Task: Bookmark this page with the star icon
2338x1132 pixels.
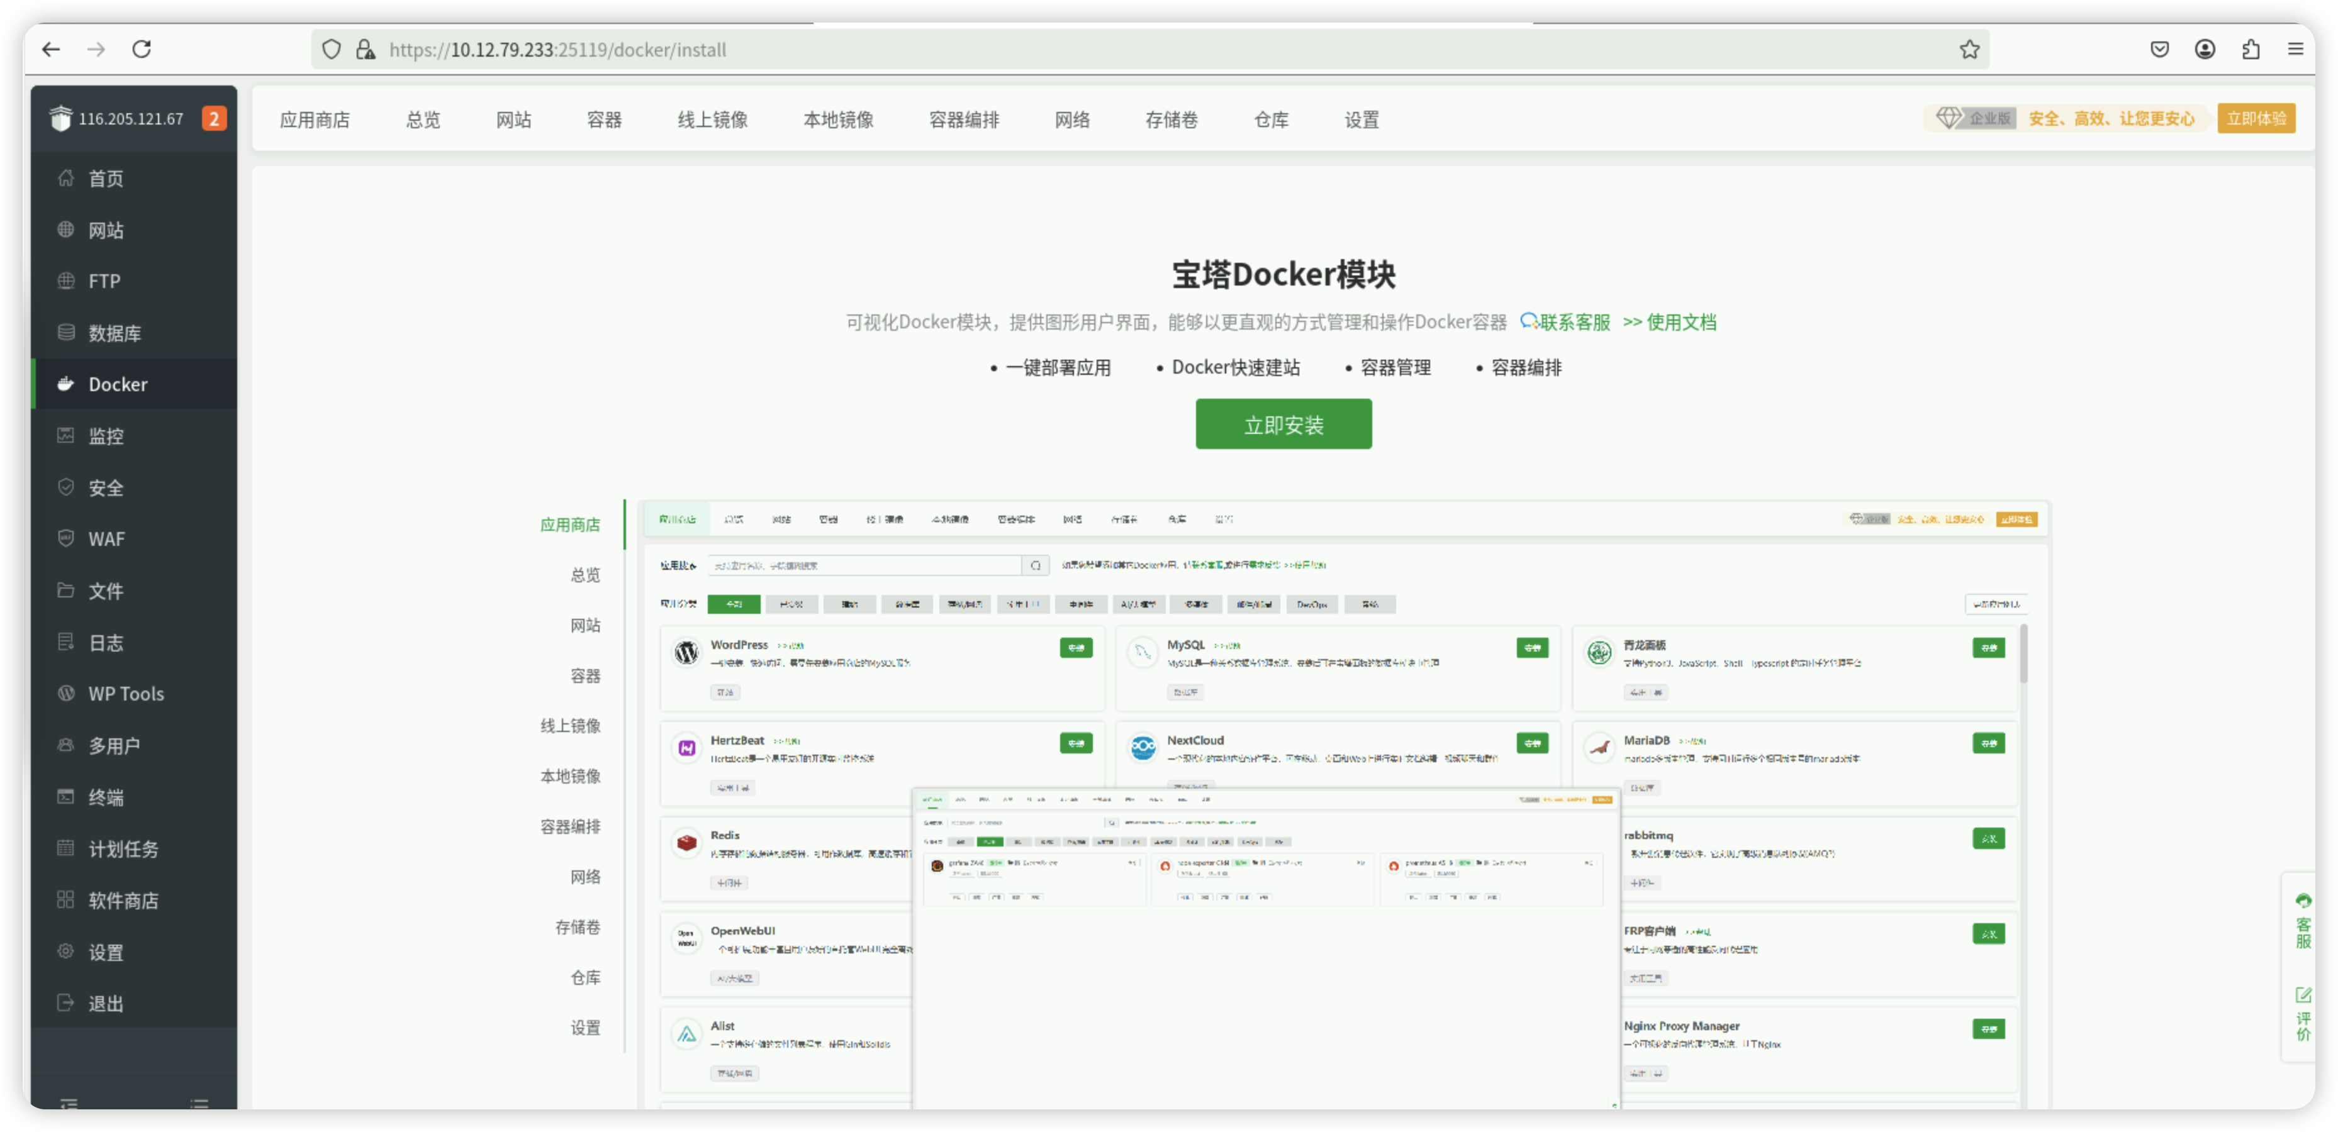Action: click(1969, 49)
